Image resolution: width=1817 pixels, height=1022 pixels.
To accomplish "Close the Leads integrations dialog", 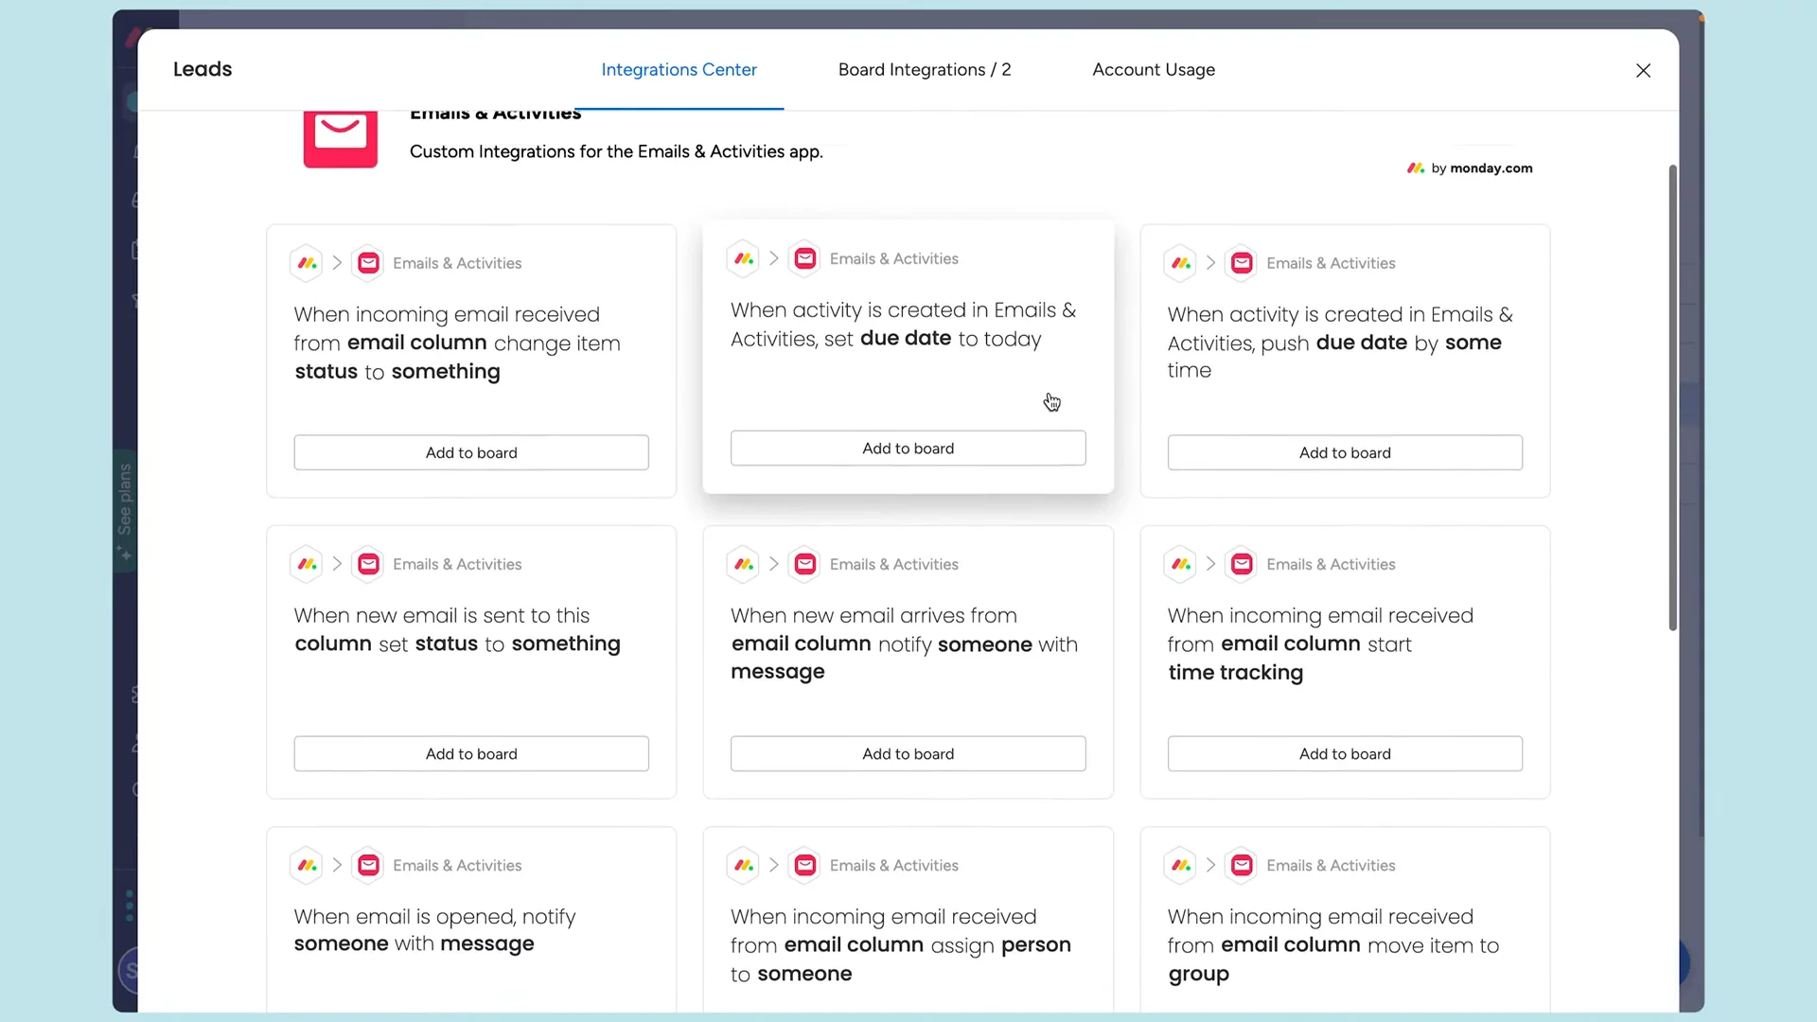I will pyautogui.click(x=1643, y=71).
